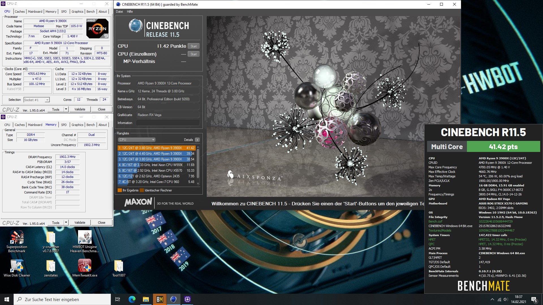This screenshot has width=543, height=305.
Task: Show hidden system tray icons
Action: (x=492, y=299)
